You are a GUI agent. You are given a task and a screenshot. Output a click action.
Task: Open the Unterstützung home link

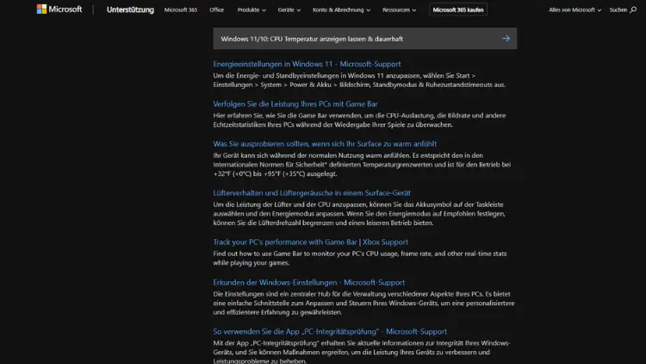130,9
